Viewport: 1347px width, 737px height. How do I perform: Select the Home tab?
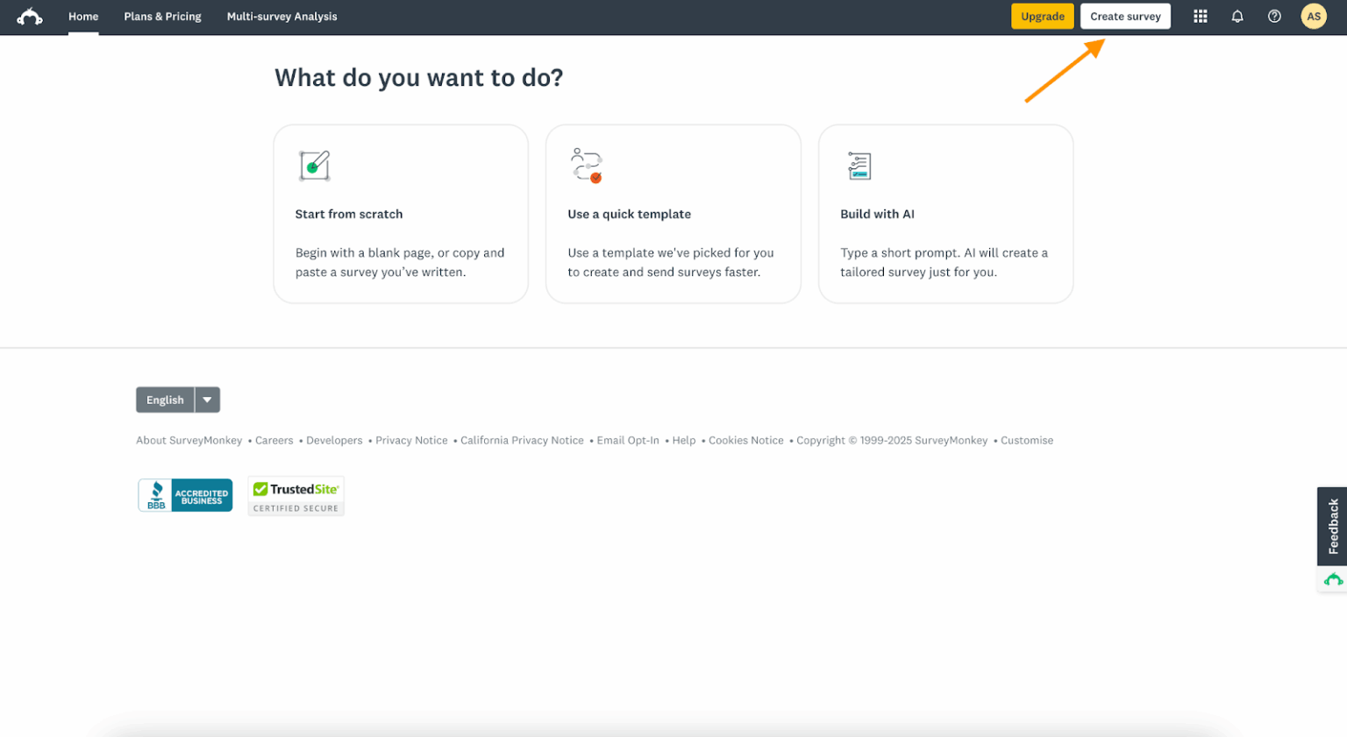pyautogui.click(x=83, y=16)
